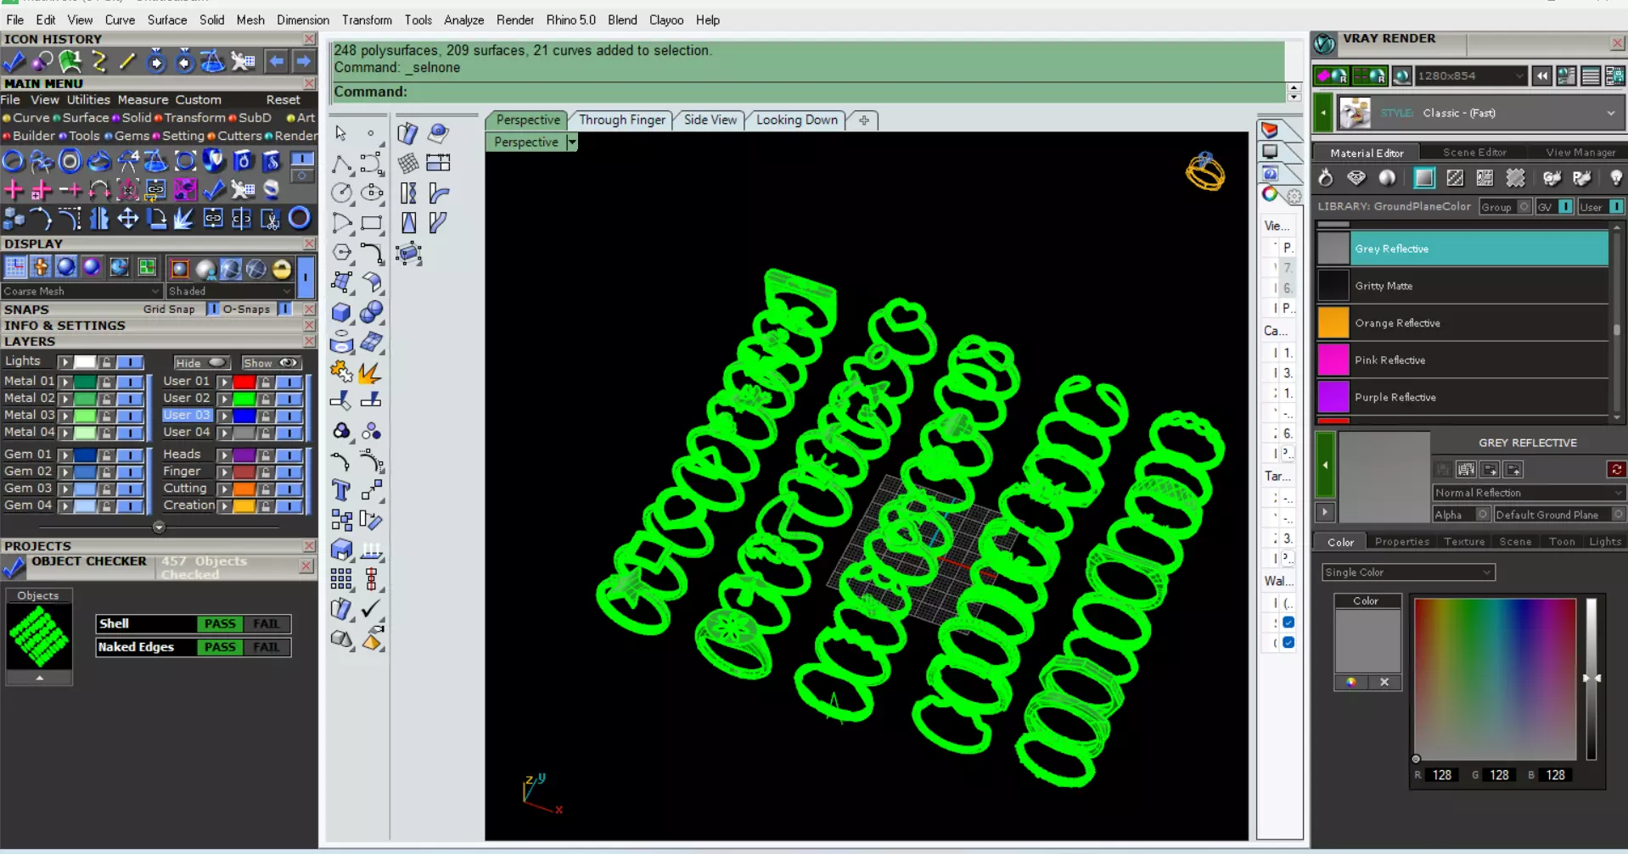Switch to the Through Finger viewport tab
Viewport: 1628px width, 854px height.
[622, 120]
